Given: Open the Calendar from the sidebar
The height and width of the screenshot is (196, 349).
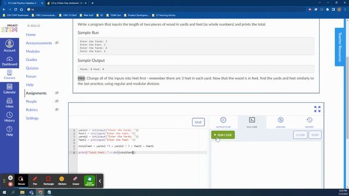Looking at the screenshot, I should [9, 89].
